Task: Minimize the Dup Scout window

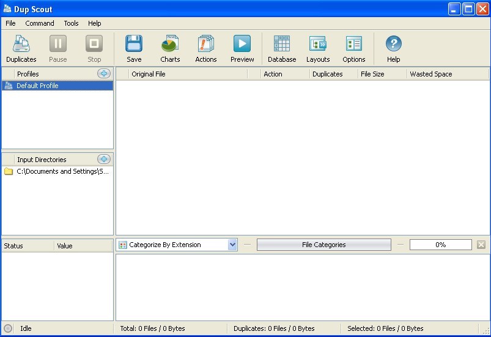Action: pos(454,9)
